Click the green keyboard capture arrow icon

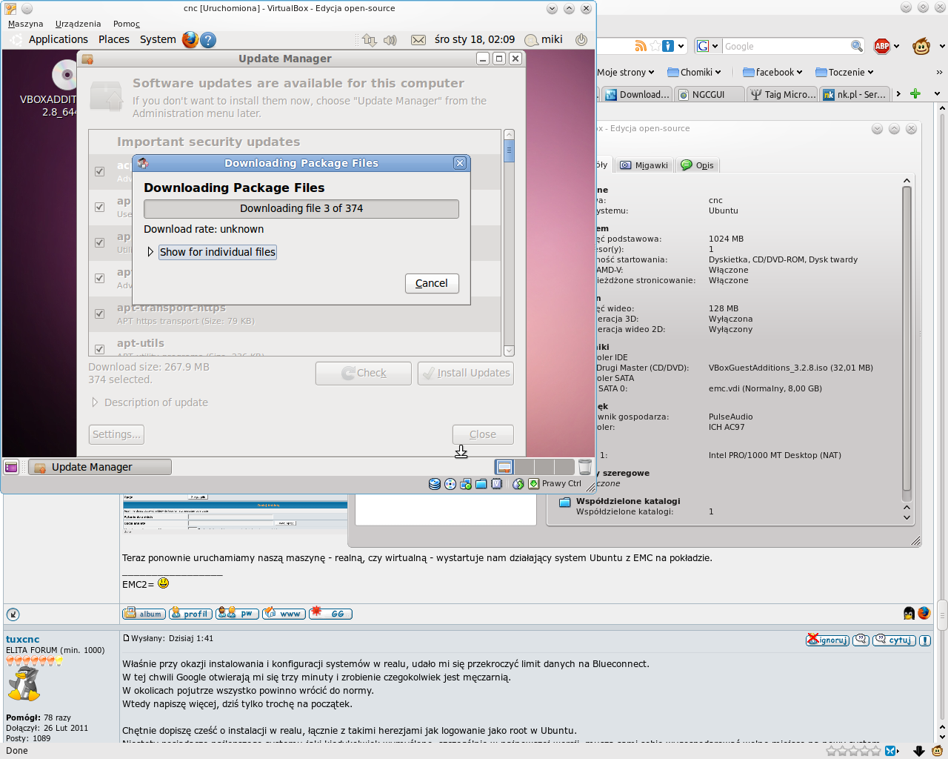pyautogui.click(x=533, y=484)
